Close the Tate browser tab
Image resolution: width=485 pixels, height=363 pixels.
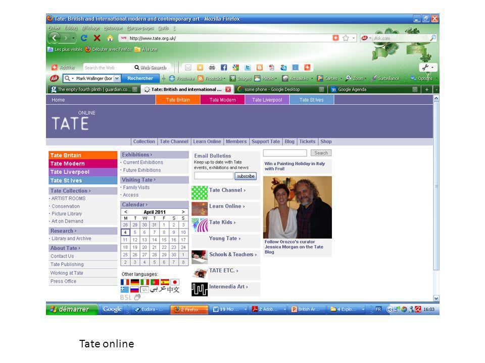[x=228, y=90]
